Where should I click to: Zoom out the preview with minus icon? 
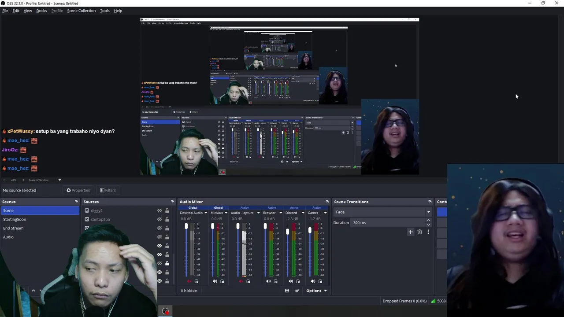(4, 180)
